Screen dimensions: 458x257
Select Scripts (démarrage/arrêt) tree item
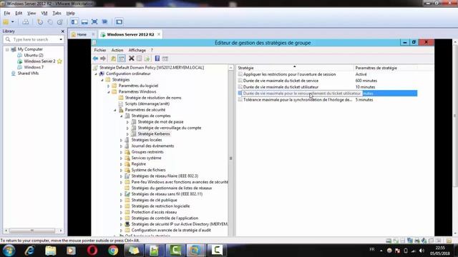pyautogui.click(x=147, y=104)
